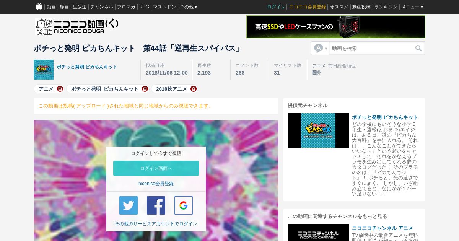Sign in with the Google icon
Viewport: 459px width, 241px height.
point(184,205)
